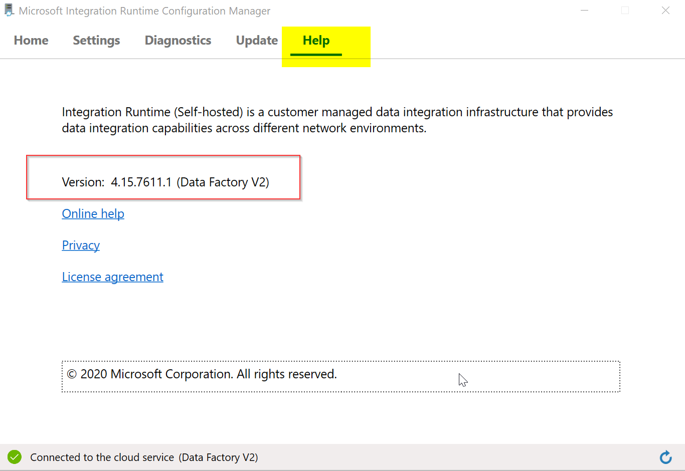Screen dimensions: 685x471
Task: Select the Update tab
Action: [257, 41]
